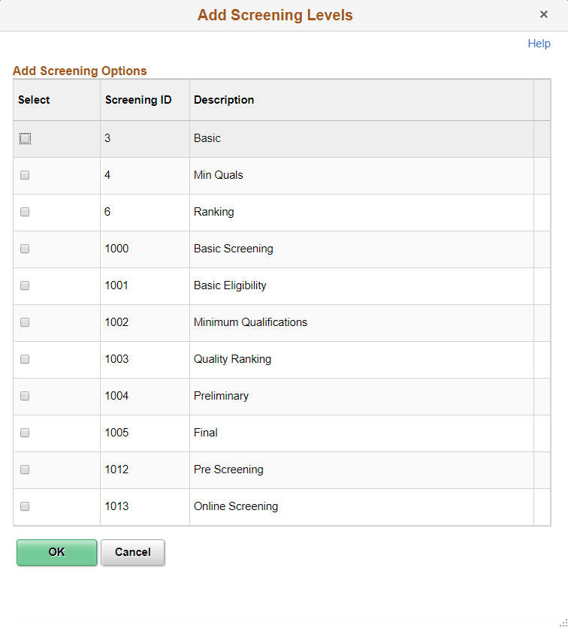Check the Basic Screening option checkbox
This screenshot has width=568, height=628.
[x=25, y=249]
